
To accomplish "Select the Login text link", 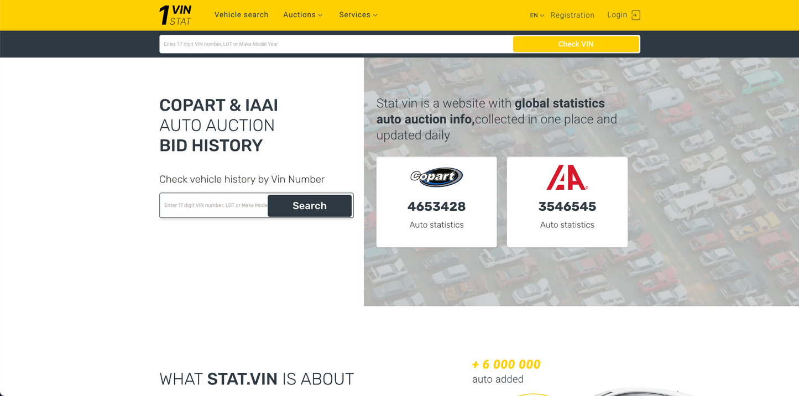I will click(617, 15).
